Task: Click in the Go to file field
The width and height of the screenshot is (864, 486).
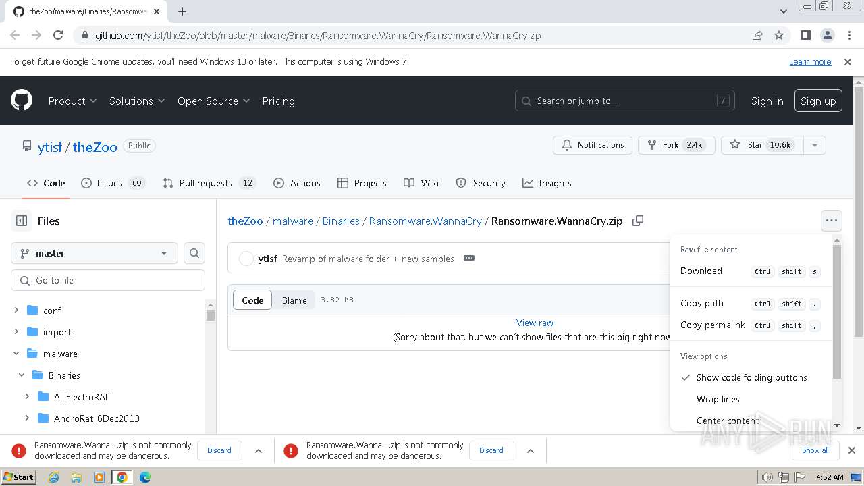Action: pos(108,280)
